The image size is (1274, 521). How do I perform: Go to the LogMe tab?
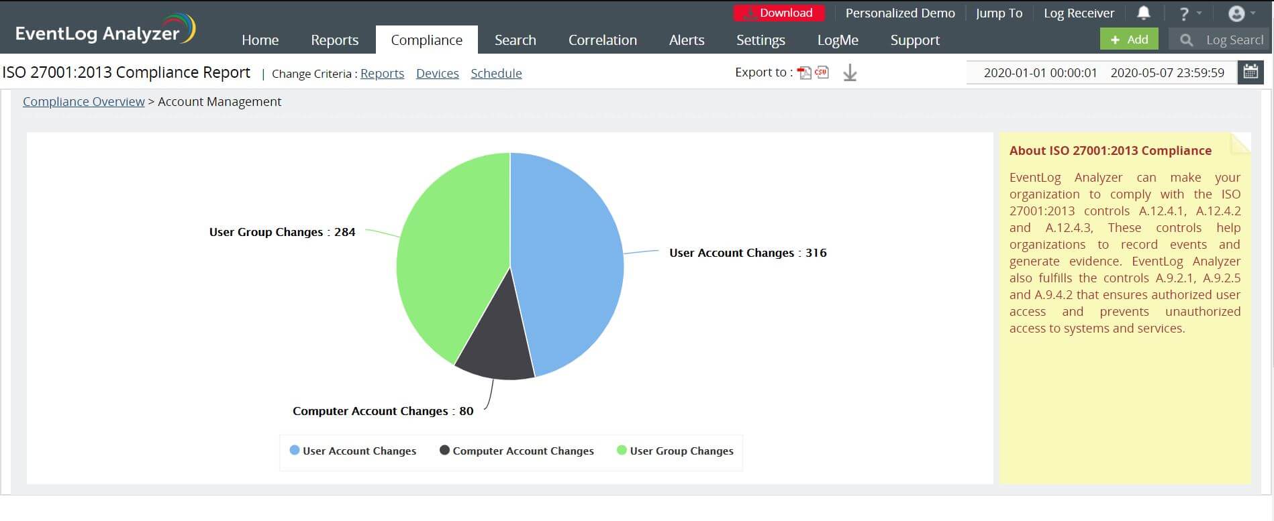[838, 40]
